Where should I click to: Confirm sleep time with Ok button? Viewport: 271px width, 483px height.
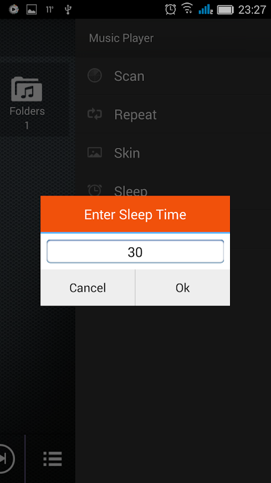tap(183, 288)
